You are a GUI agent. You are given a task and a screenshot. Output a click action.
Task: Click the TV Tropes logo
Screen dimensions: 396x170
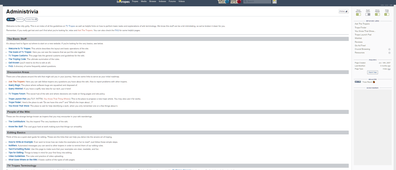pos(123,2)
